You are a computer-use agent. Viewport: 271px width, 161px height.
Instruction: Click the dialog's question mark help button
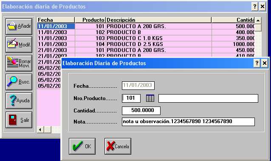click(x=257, y=63)
